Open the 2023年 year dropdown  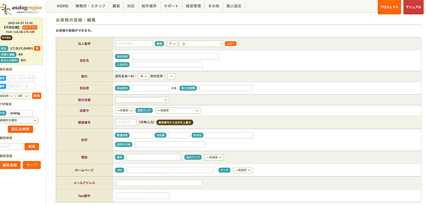(x=7, y=96)
